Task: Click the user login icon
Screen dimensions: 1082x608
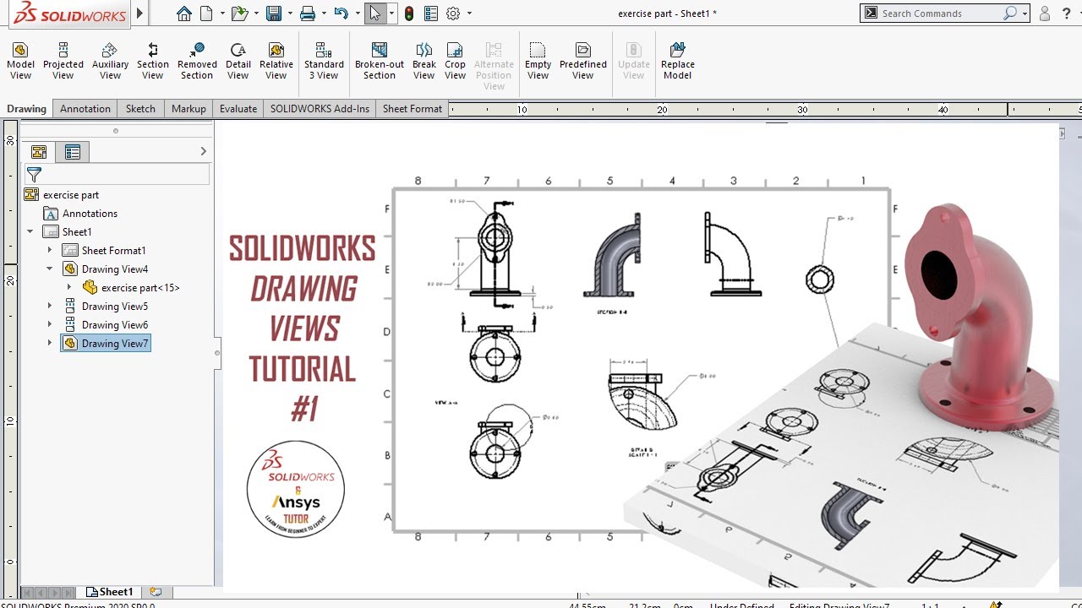Action: pos(1045,14)
